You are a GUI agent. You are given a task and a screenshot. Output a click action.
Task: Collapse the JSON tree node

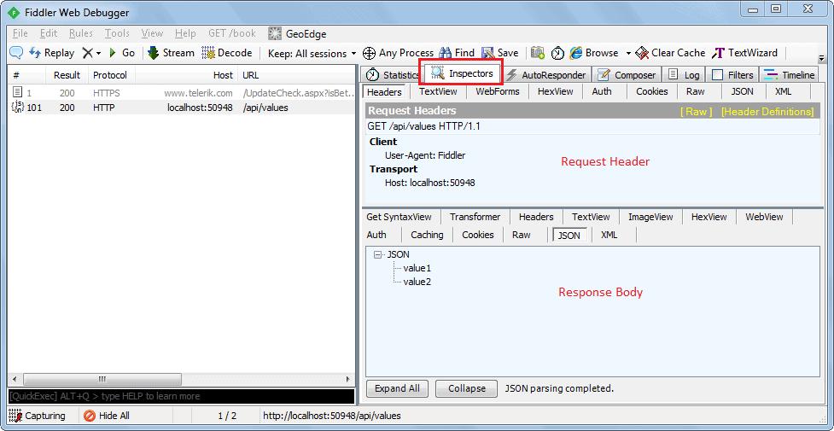pyautogui.click(x=378, y=254)
